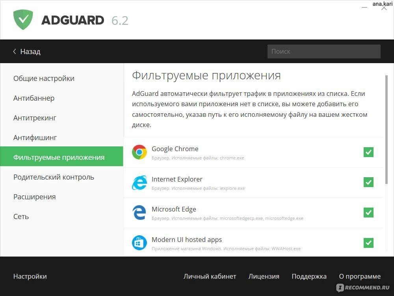
Task: Open the Антифишинг section
Action: [61, 137]
